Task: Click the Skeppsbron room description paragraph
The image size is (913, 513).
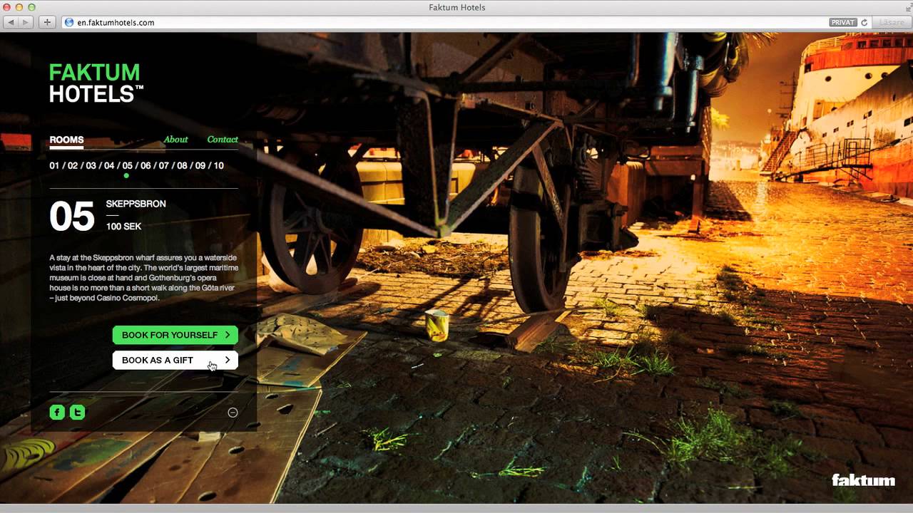Action: point(144,278)
